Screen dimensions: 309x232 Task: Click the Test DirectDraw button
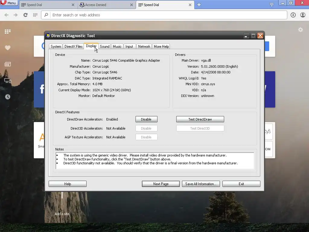pos(200,119)
